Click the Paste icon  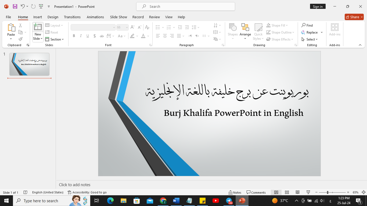11,28
